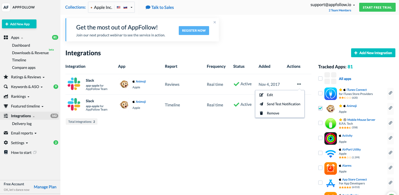Expand the Settings menu
Screen dimensions: 399x195
pos(27,143)
